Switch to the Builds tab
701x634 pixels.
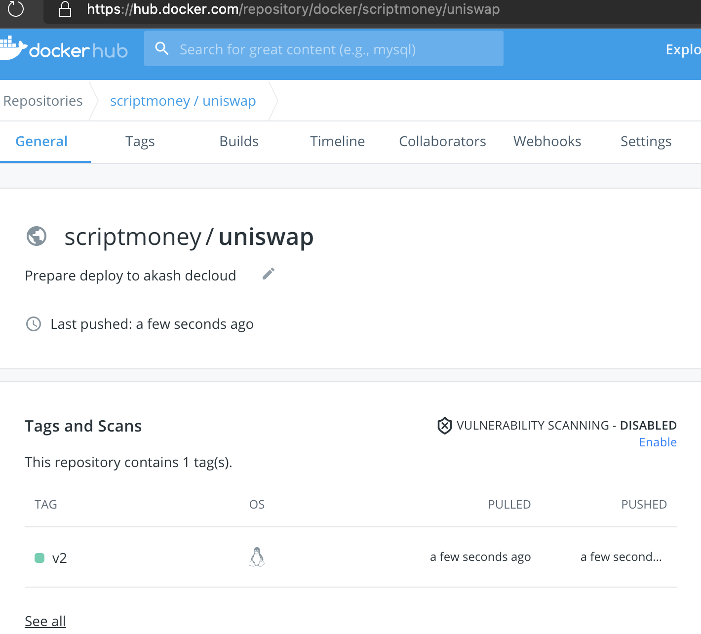coord(239,142)
